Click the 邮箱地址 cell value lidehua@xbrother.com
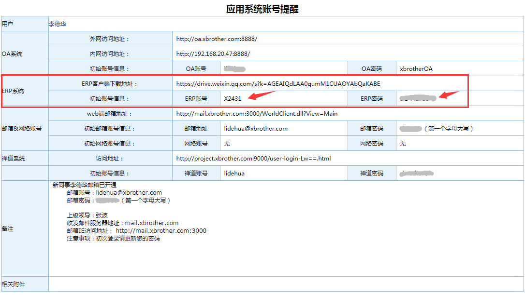Image resolution: width=525 pixels, height=295 pixels. (256, 129)
